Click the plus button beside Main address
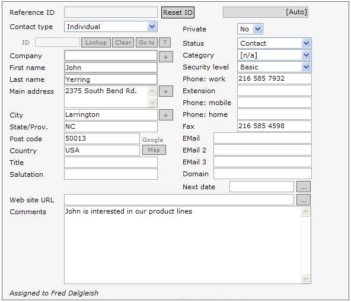 [166, 91]
